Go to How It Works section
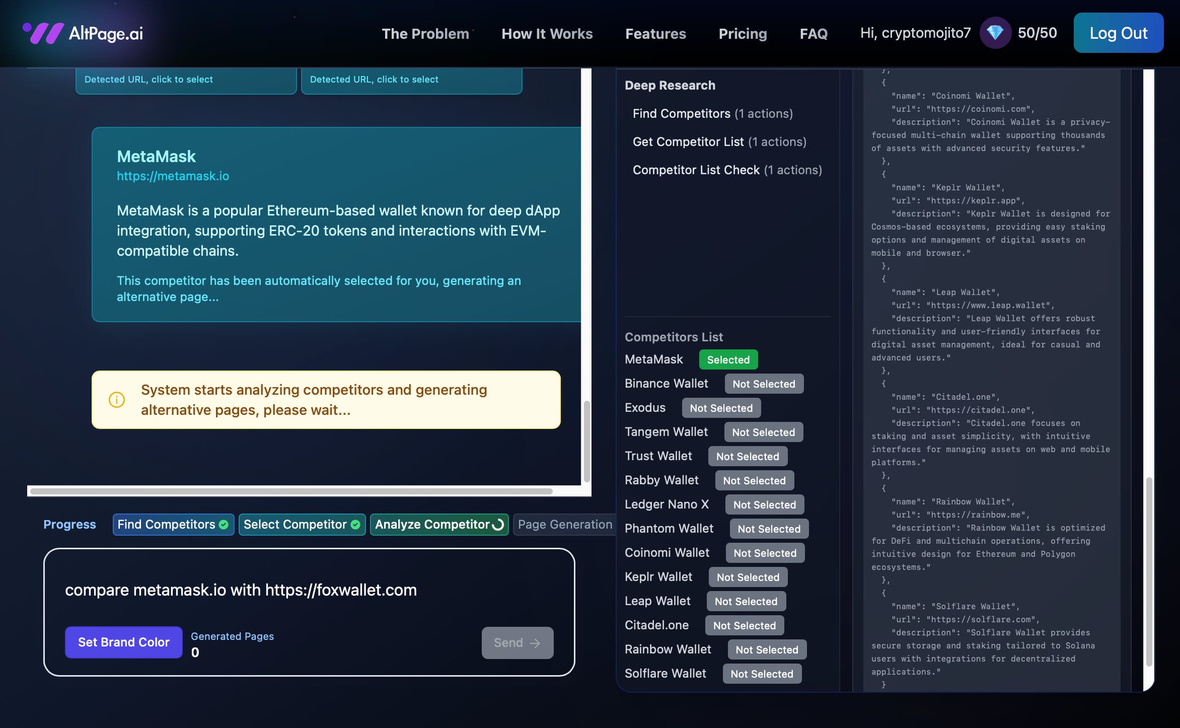Viewport: 1180px width, 728px height. [547, 34]
